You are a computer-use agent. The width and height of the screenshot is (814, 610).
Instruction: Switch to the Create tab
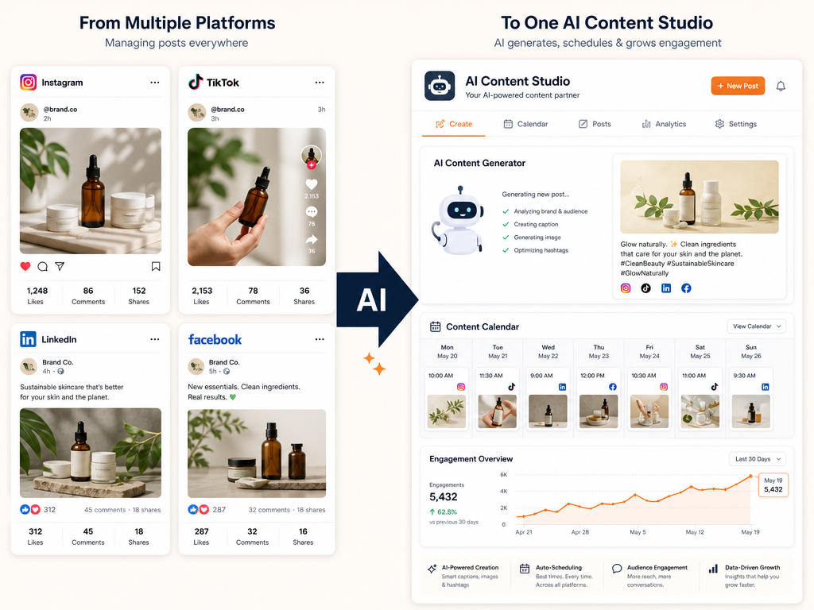(454, 124)
